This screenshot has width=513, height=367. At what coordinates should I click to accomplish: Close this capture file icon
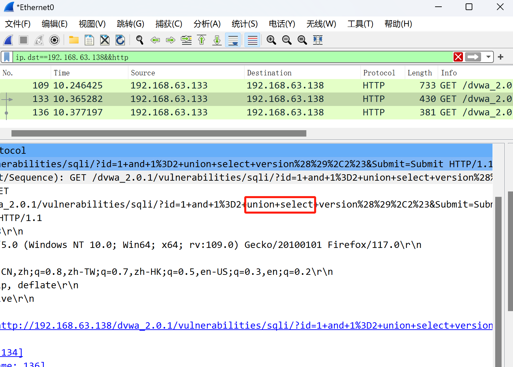tap(105, 40)
